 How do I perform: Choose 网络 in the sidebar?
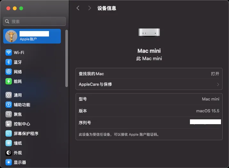(x=18, y=72)
